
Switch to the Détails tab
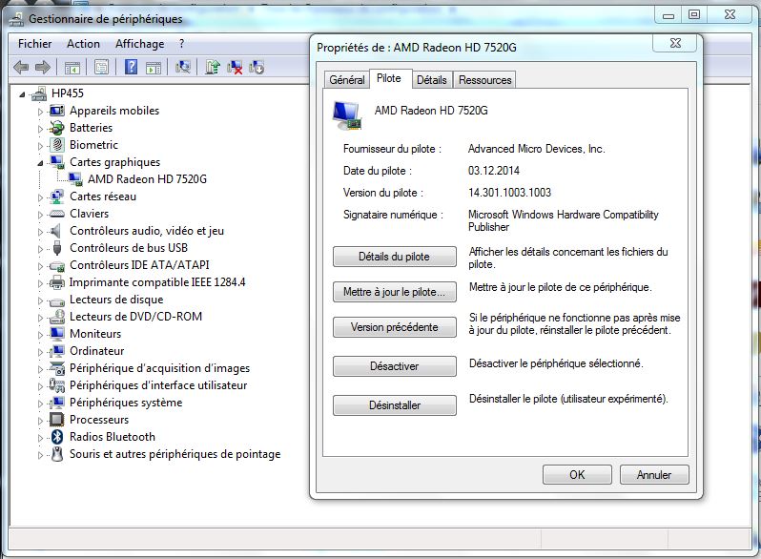(431, 79)
